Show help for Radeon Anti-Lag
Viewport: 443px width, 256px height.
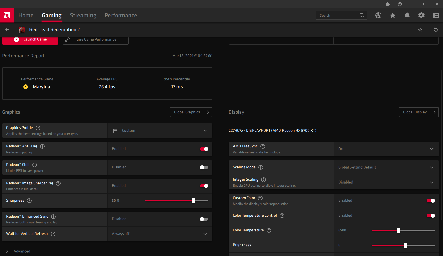tap(43, 146)
